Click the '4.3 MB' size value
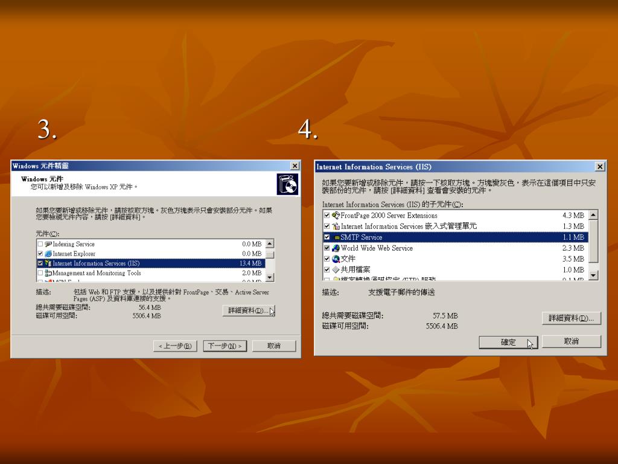The image size is (618, 464). [573, 216]
